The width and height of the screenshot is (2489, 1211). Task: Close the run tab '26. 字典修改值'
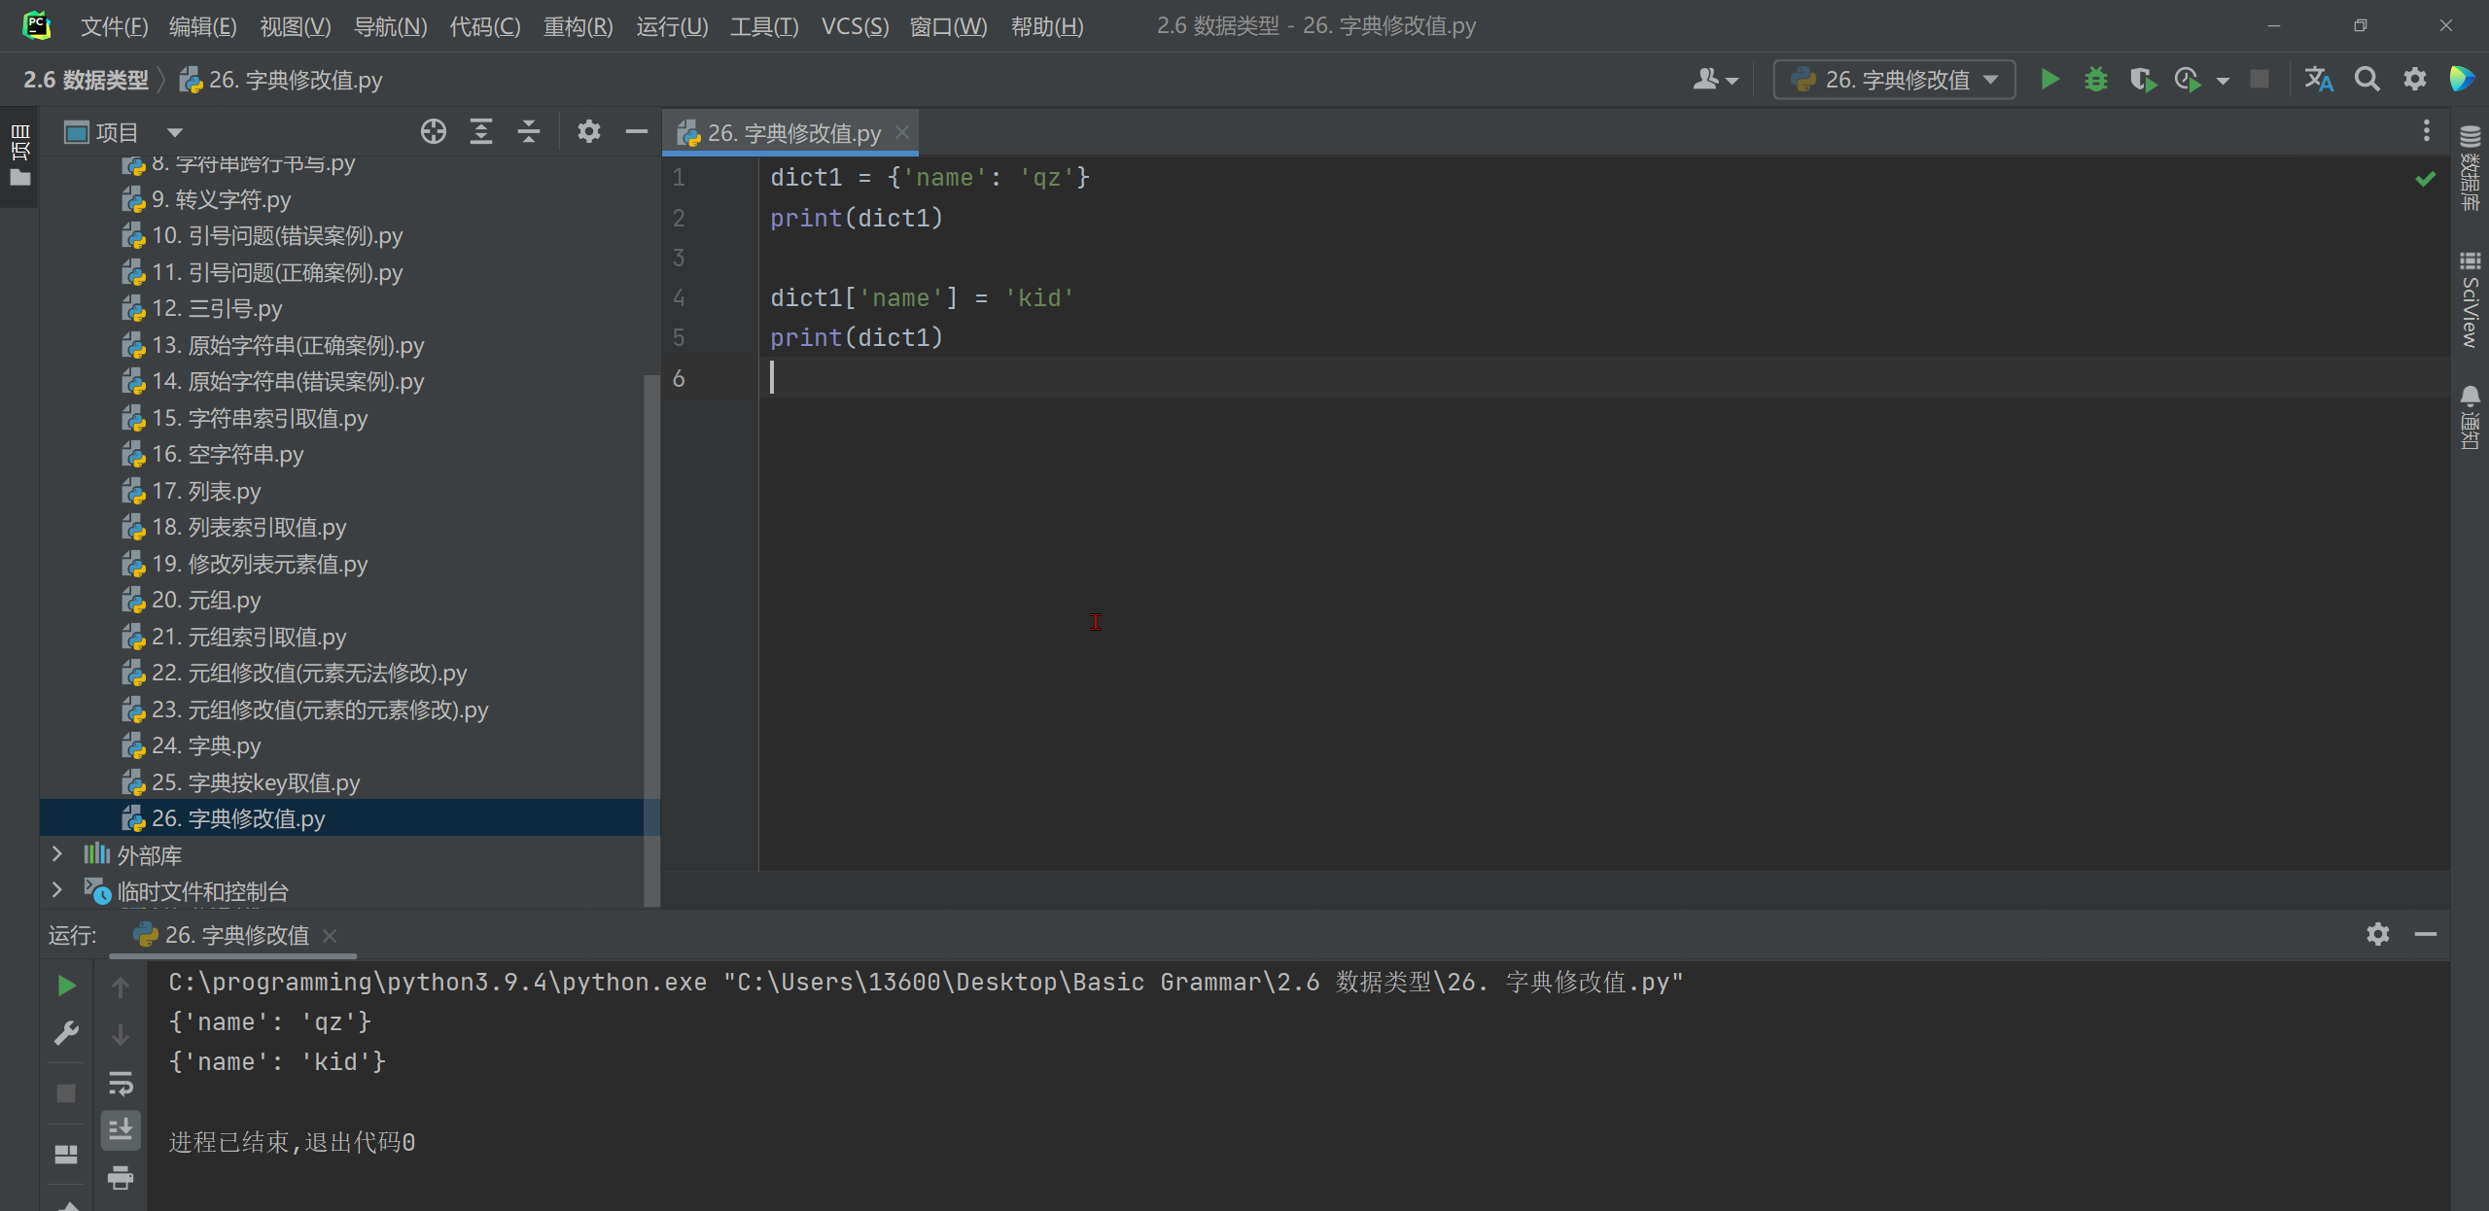pos(330,935)
